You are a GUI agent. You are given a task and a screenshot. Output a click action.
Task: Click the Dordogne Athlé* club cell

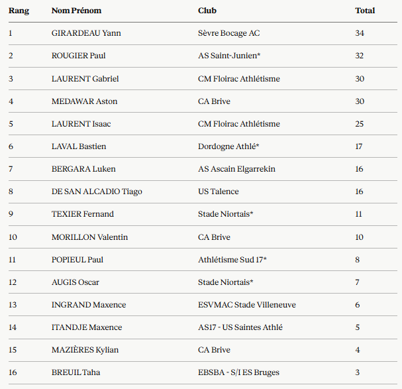(228, 146)
